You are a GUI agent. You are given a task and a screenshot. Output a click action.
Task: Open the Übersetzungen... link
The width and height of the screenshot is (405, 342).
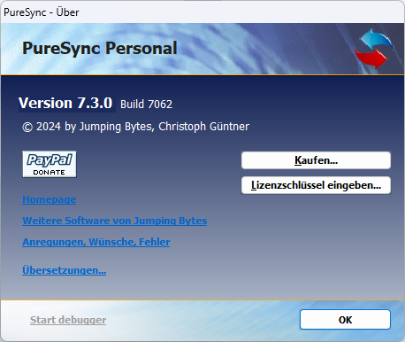click(65, 270)
